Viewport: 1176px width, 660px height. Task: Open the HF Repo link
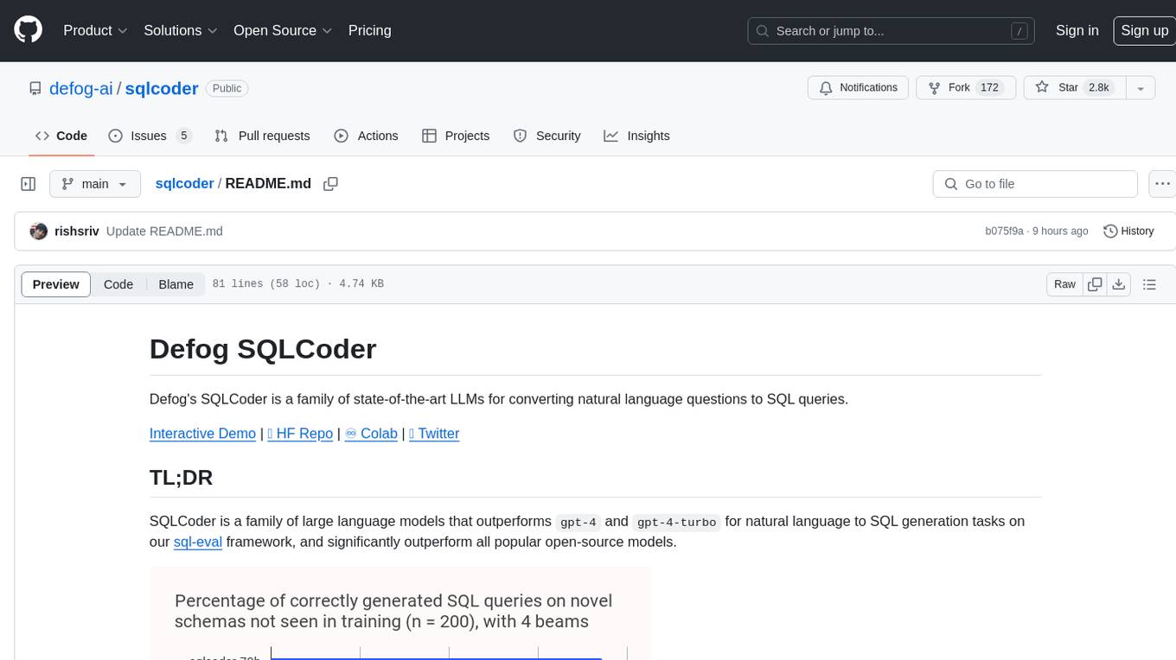click(300, 434)
